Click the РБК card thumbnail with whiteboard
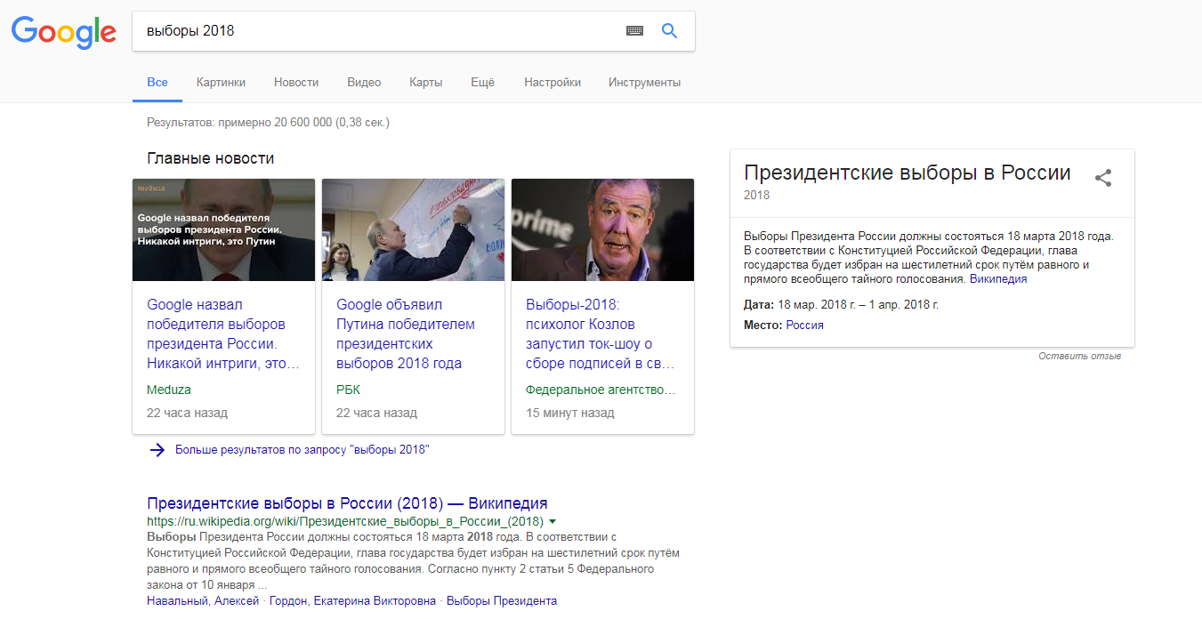The height and width of the screenshot is (619, 1202). [x=413, y=230]
